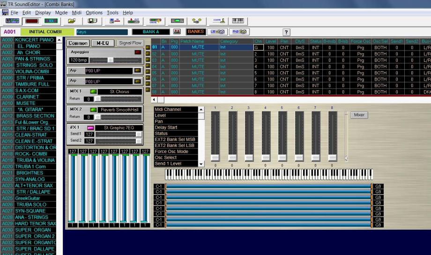Click the open folder toolbar icon
The width and height of the screenshot is (431, 255).
point(72,21)
